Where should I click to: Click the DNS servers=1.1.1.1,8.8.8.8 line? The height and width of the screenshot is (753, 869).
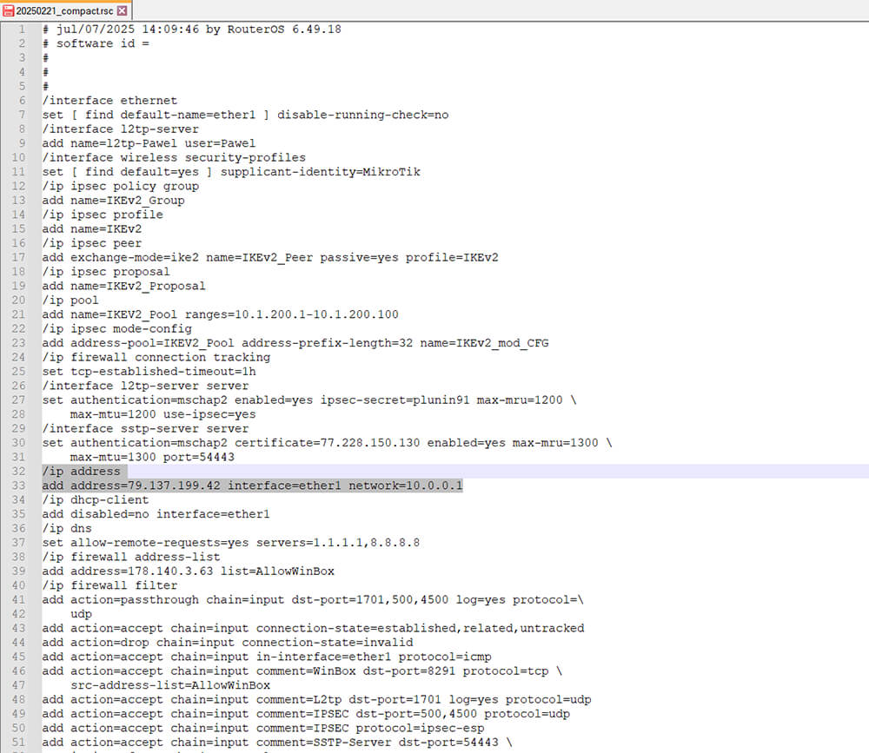coord(230,543)
